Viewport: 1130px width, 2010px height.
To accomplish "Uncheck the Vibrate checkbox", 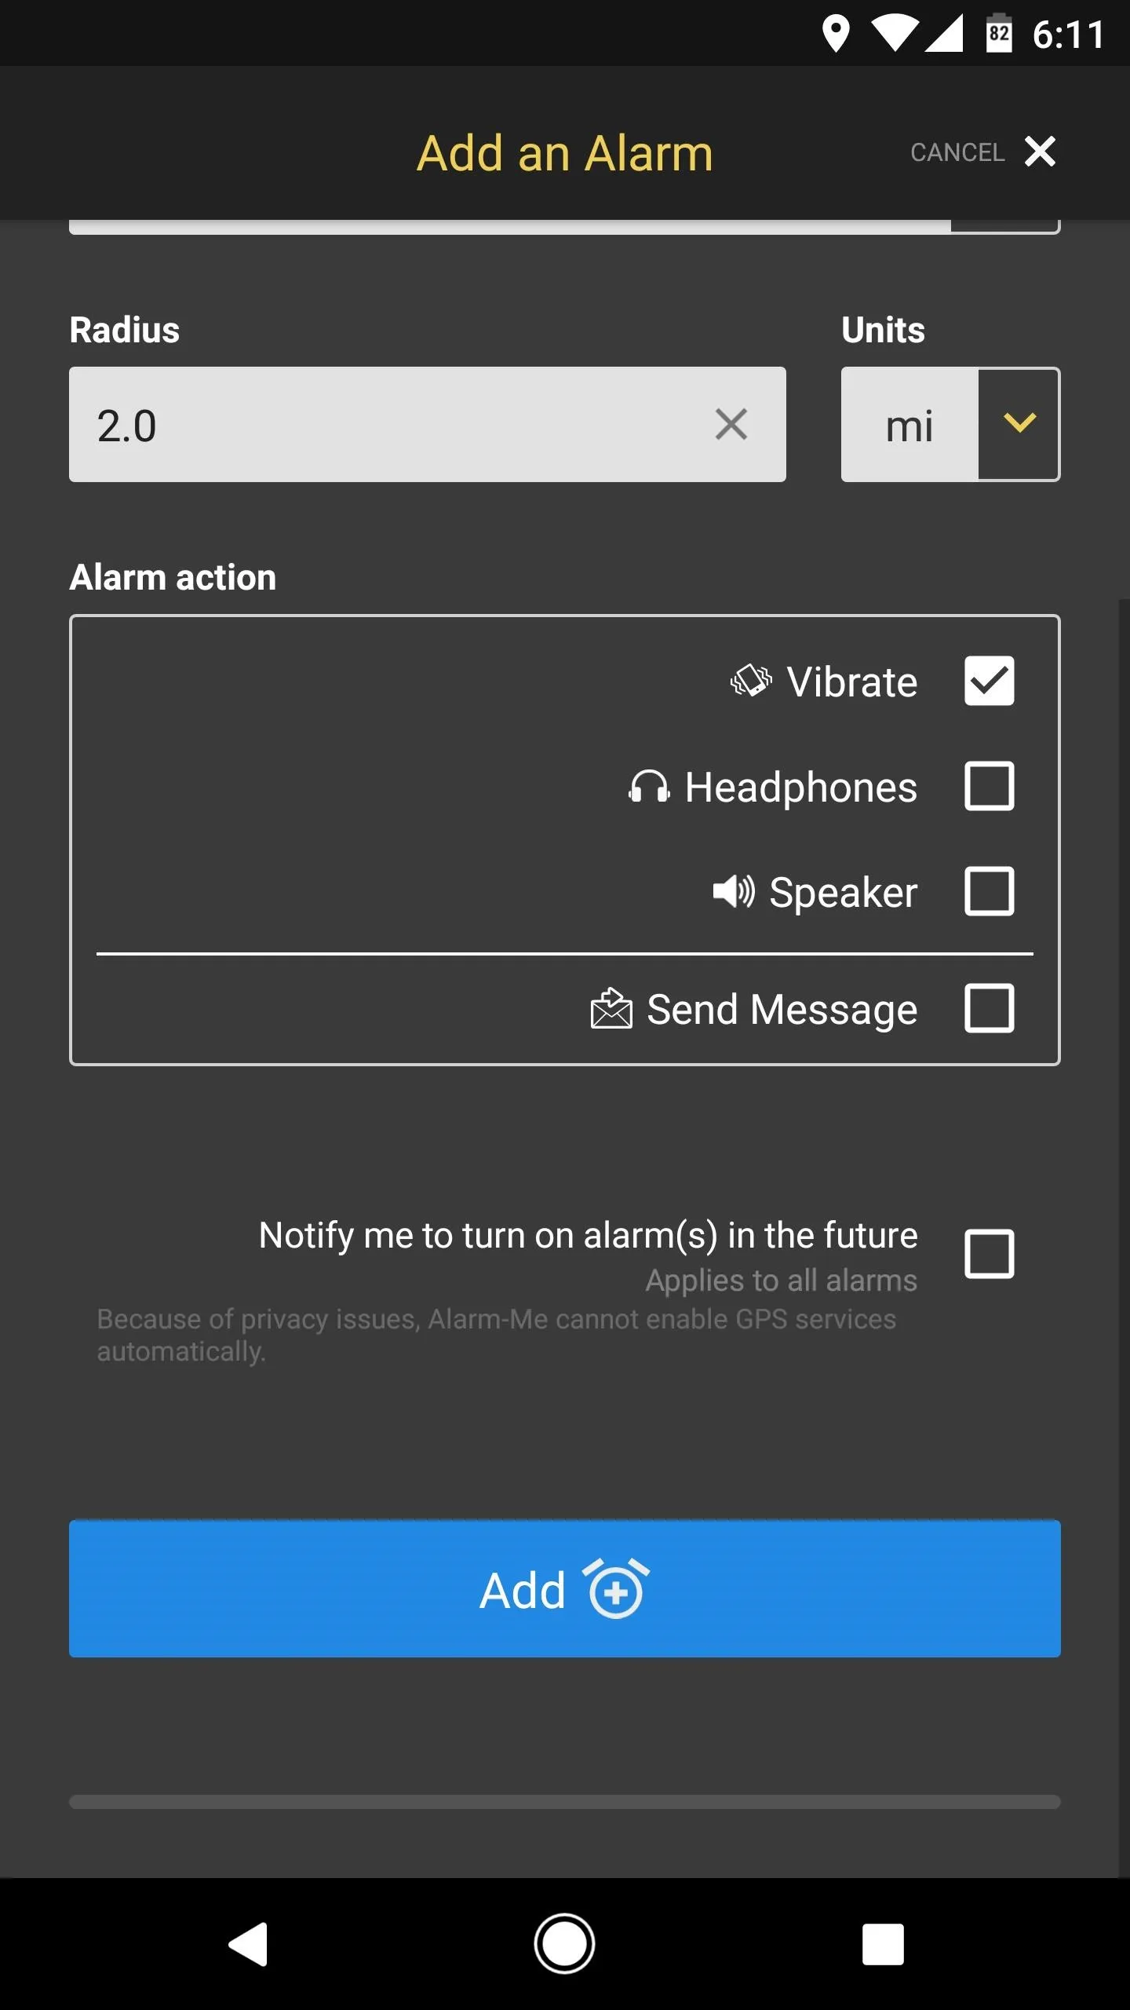I will [x=989, y=681].
